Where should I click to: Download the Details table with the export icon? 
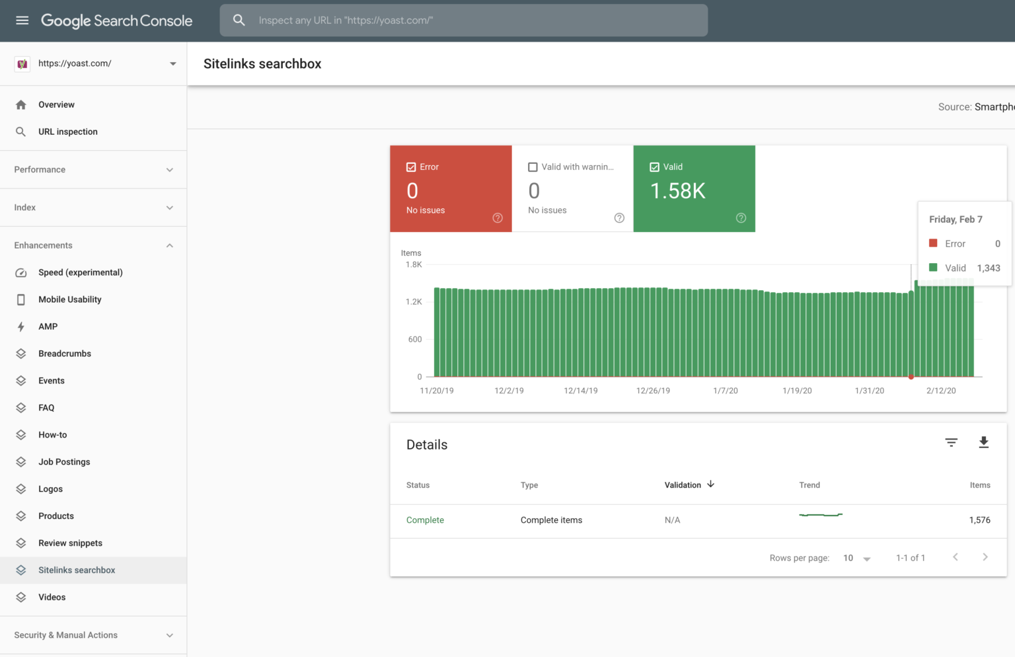click(984, 442)
